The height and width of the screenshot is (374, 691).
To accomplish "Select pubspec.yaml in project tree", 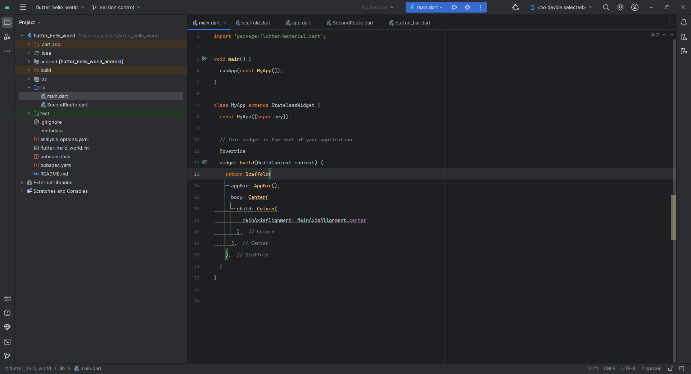I will (x=56, y=165).
